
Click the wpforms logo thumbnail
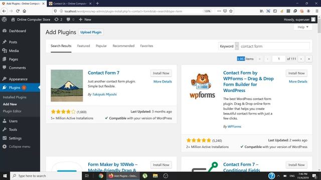click(x=202, y=85)
